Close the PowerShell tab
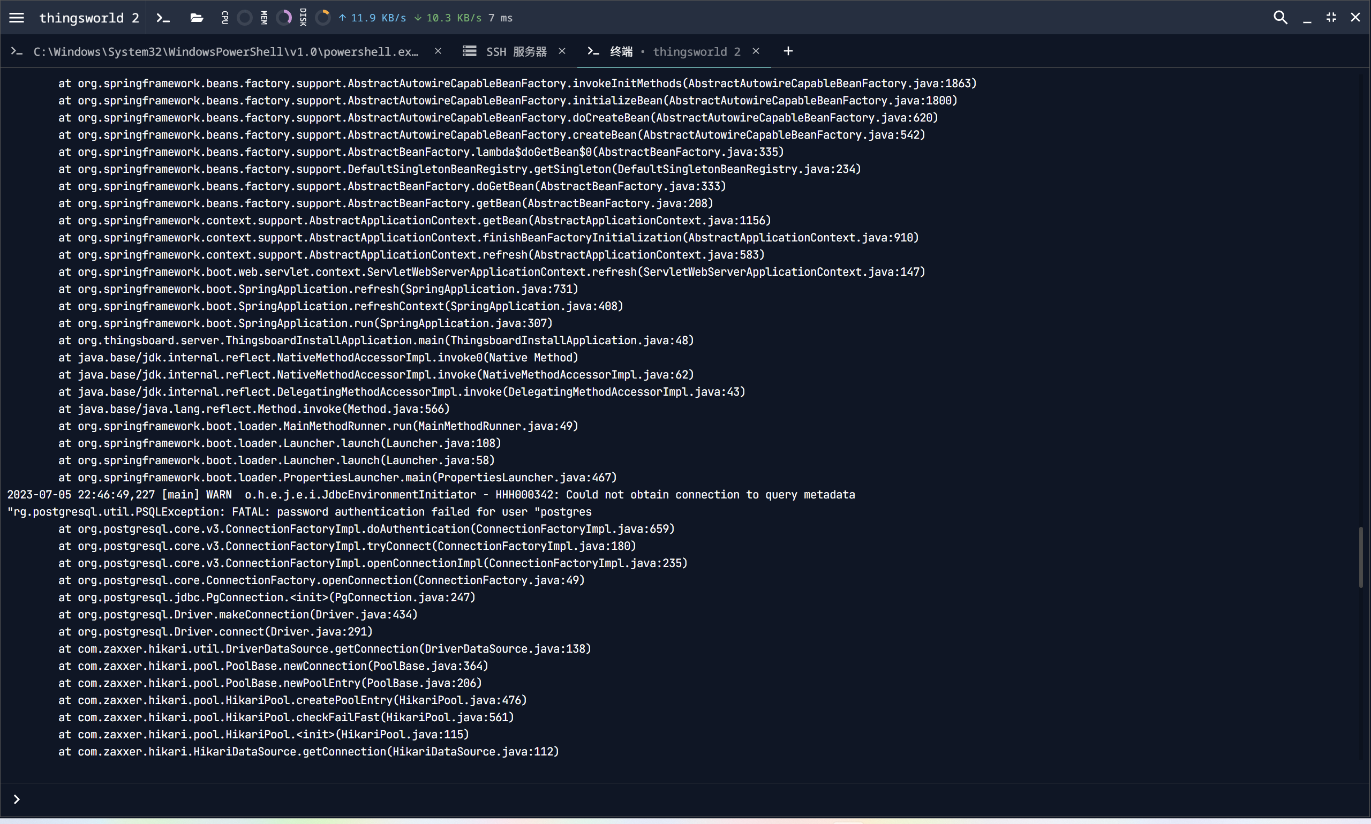The height and width of the screenshot is (824, 1371). tap(438, 50)
